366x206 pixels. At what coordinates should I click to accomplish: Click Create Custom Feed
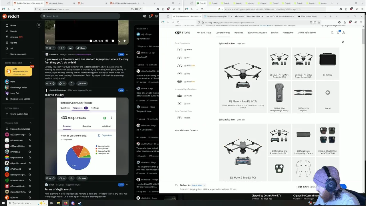pyautogui.click(x=19, y=114)
